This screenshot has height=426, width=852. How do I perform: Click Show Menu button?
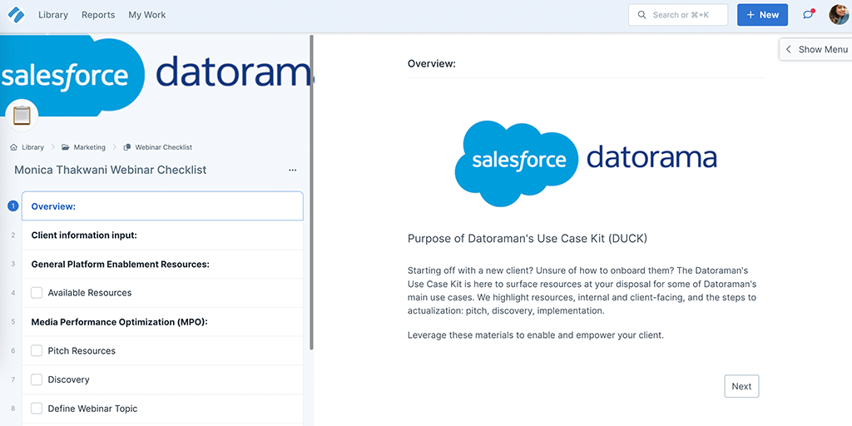point(815,49)
